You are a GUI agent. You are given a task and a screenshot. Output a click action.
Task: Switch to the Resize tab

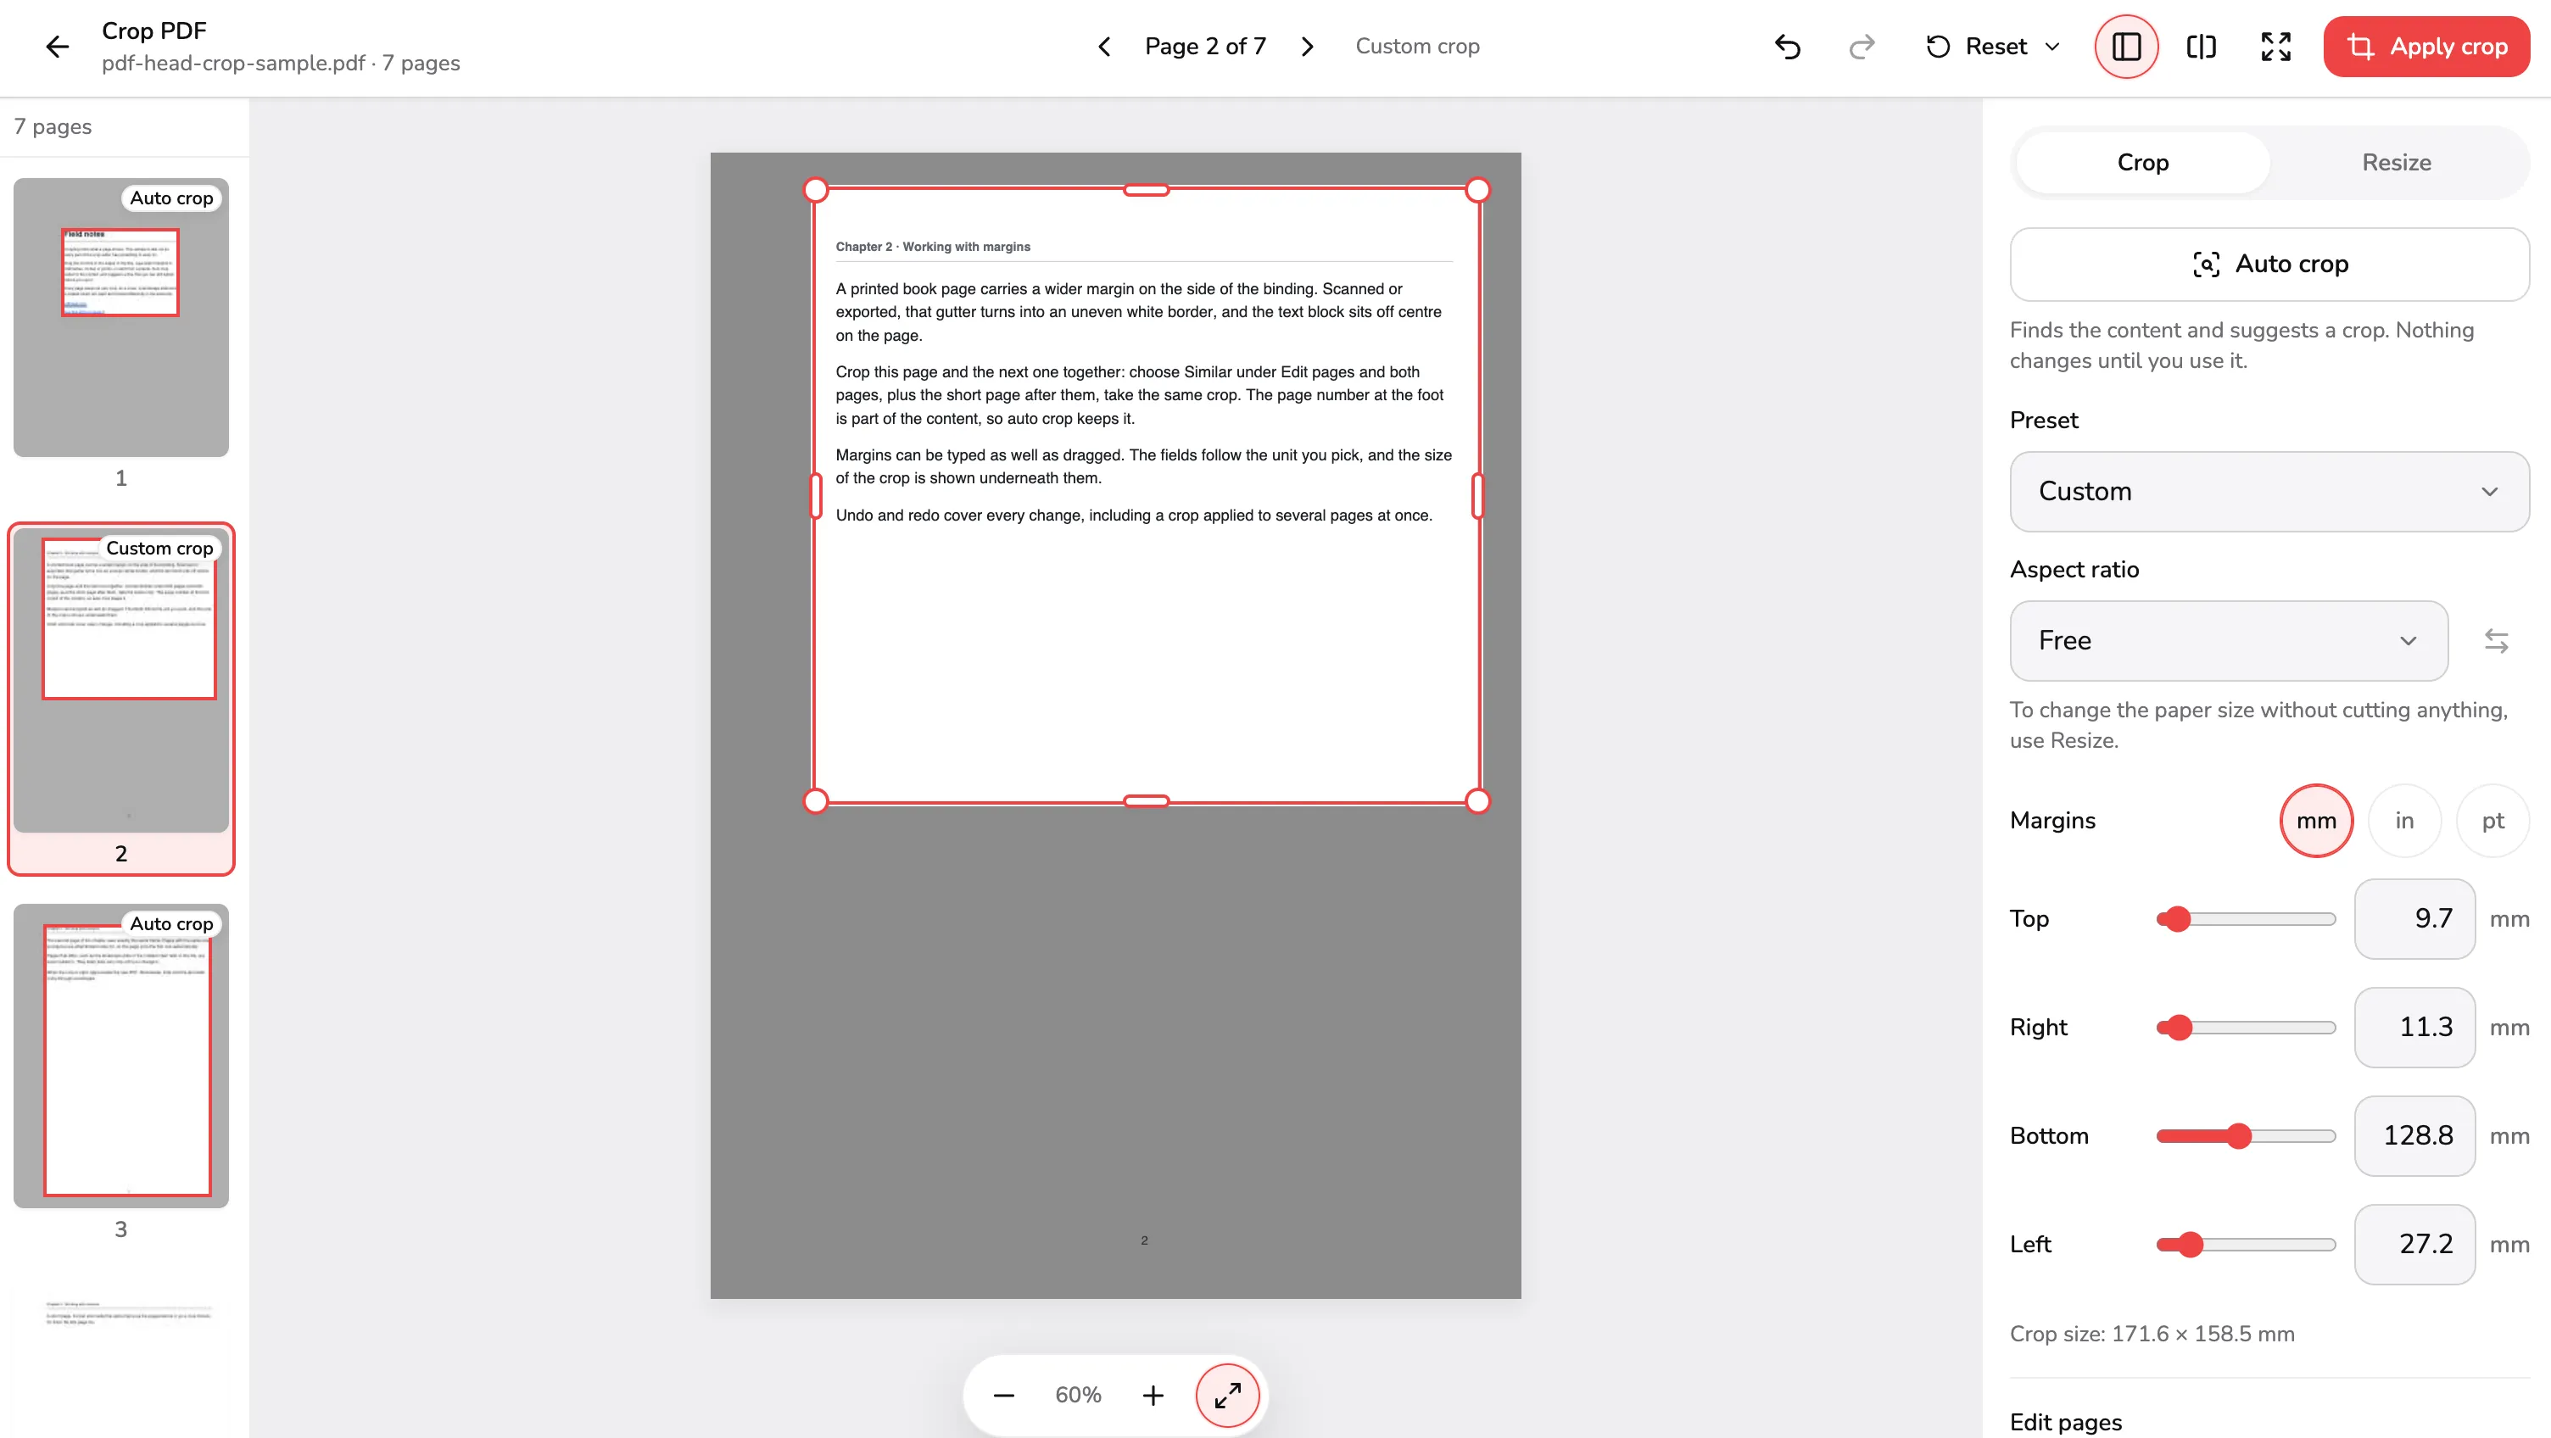tap(2397, 163)
